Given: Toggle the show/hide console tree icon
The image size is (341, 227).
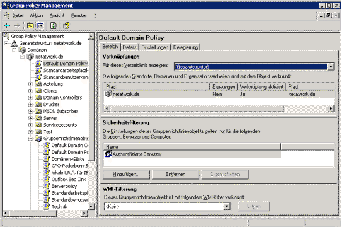Looking at the screenshot, I should pyautogui.click(x=40, y=26).
